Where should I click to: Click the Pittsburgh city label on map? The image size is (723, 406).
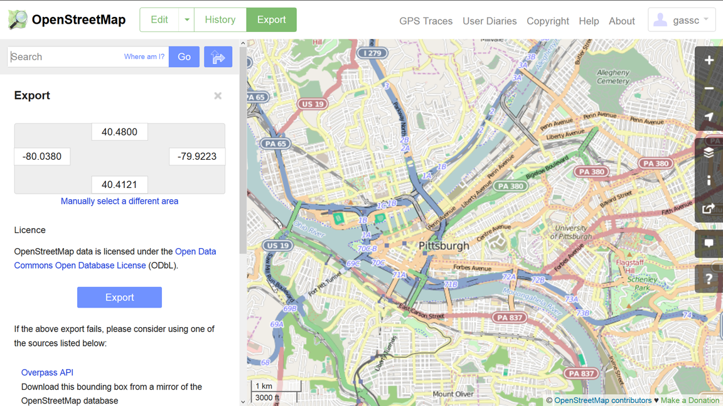[x=444, y=246]
